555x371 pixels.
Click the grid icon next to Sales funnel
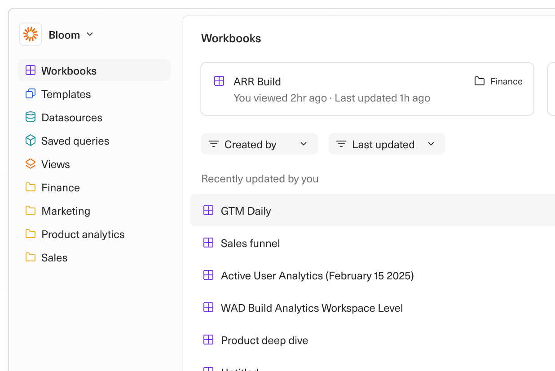click(x=208, y=243)
